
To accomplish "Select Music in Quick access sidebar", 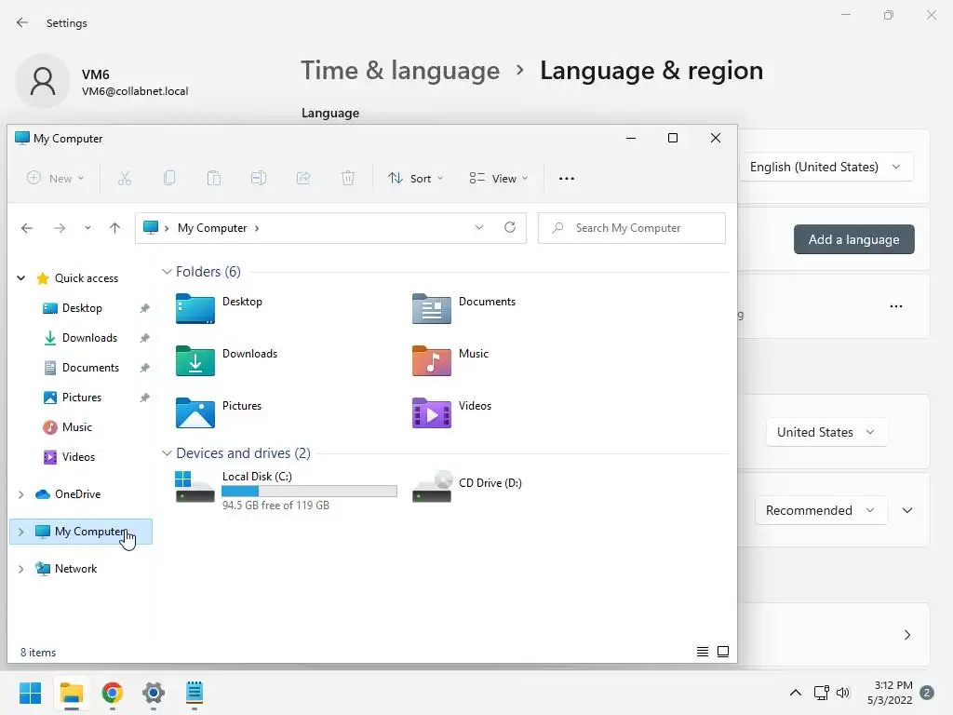I will pyautogui.click(x=77, y=427).
